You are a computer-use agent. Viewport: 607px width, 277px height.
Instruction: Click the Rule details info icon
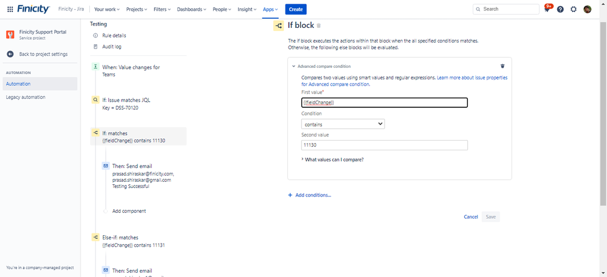[x=95, y=36]
